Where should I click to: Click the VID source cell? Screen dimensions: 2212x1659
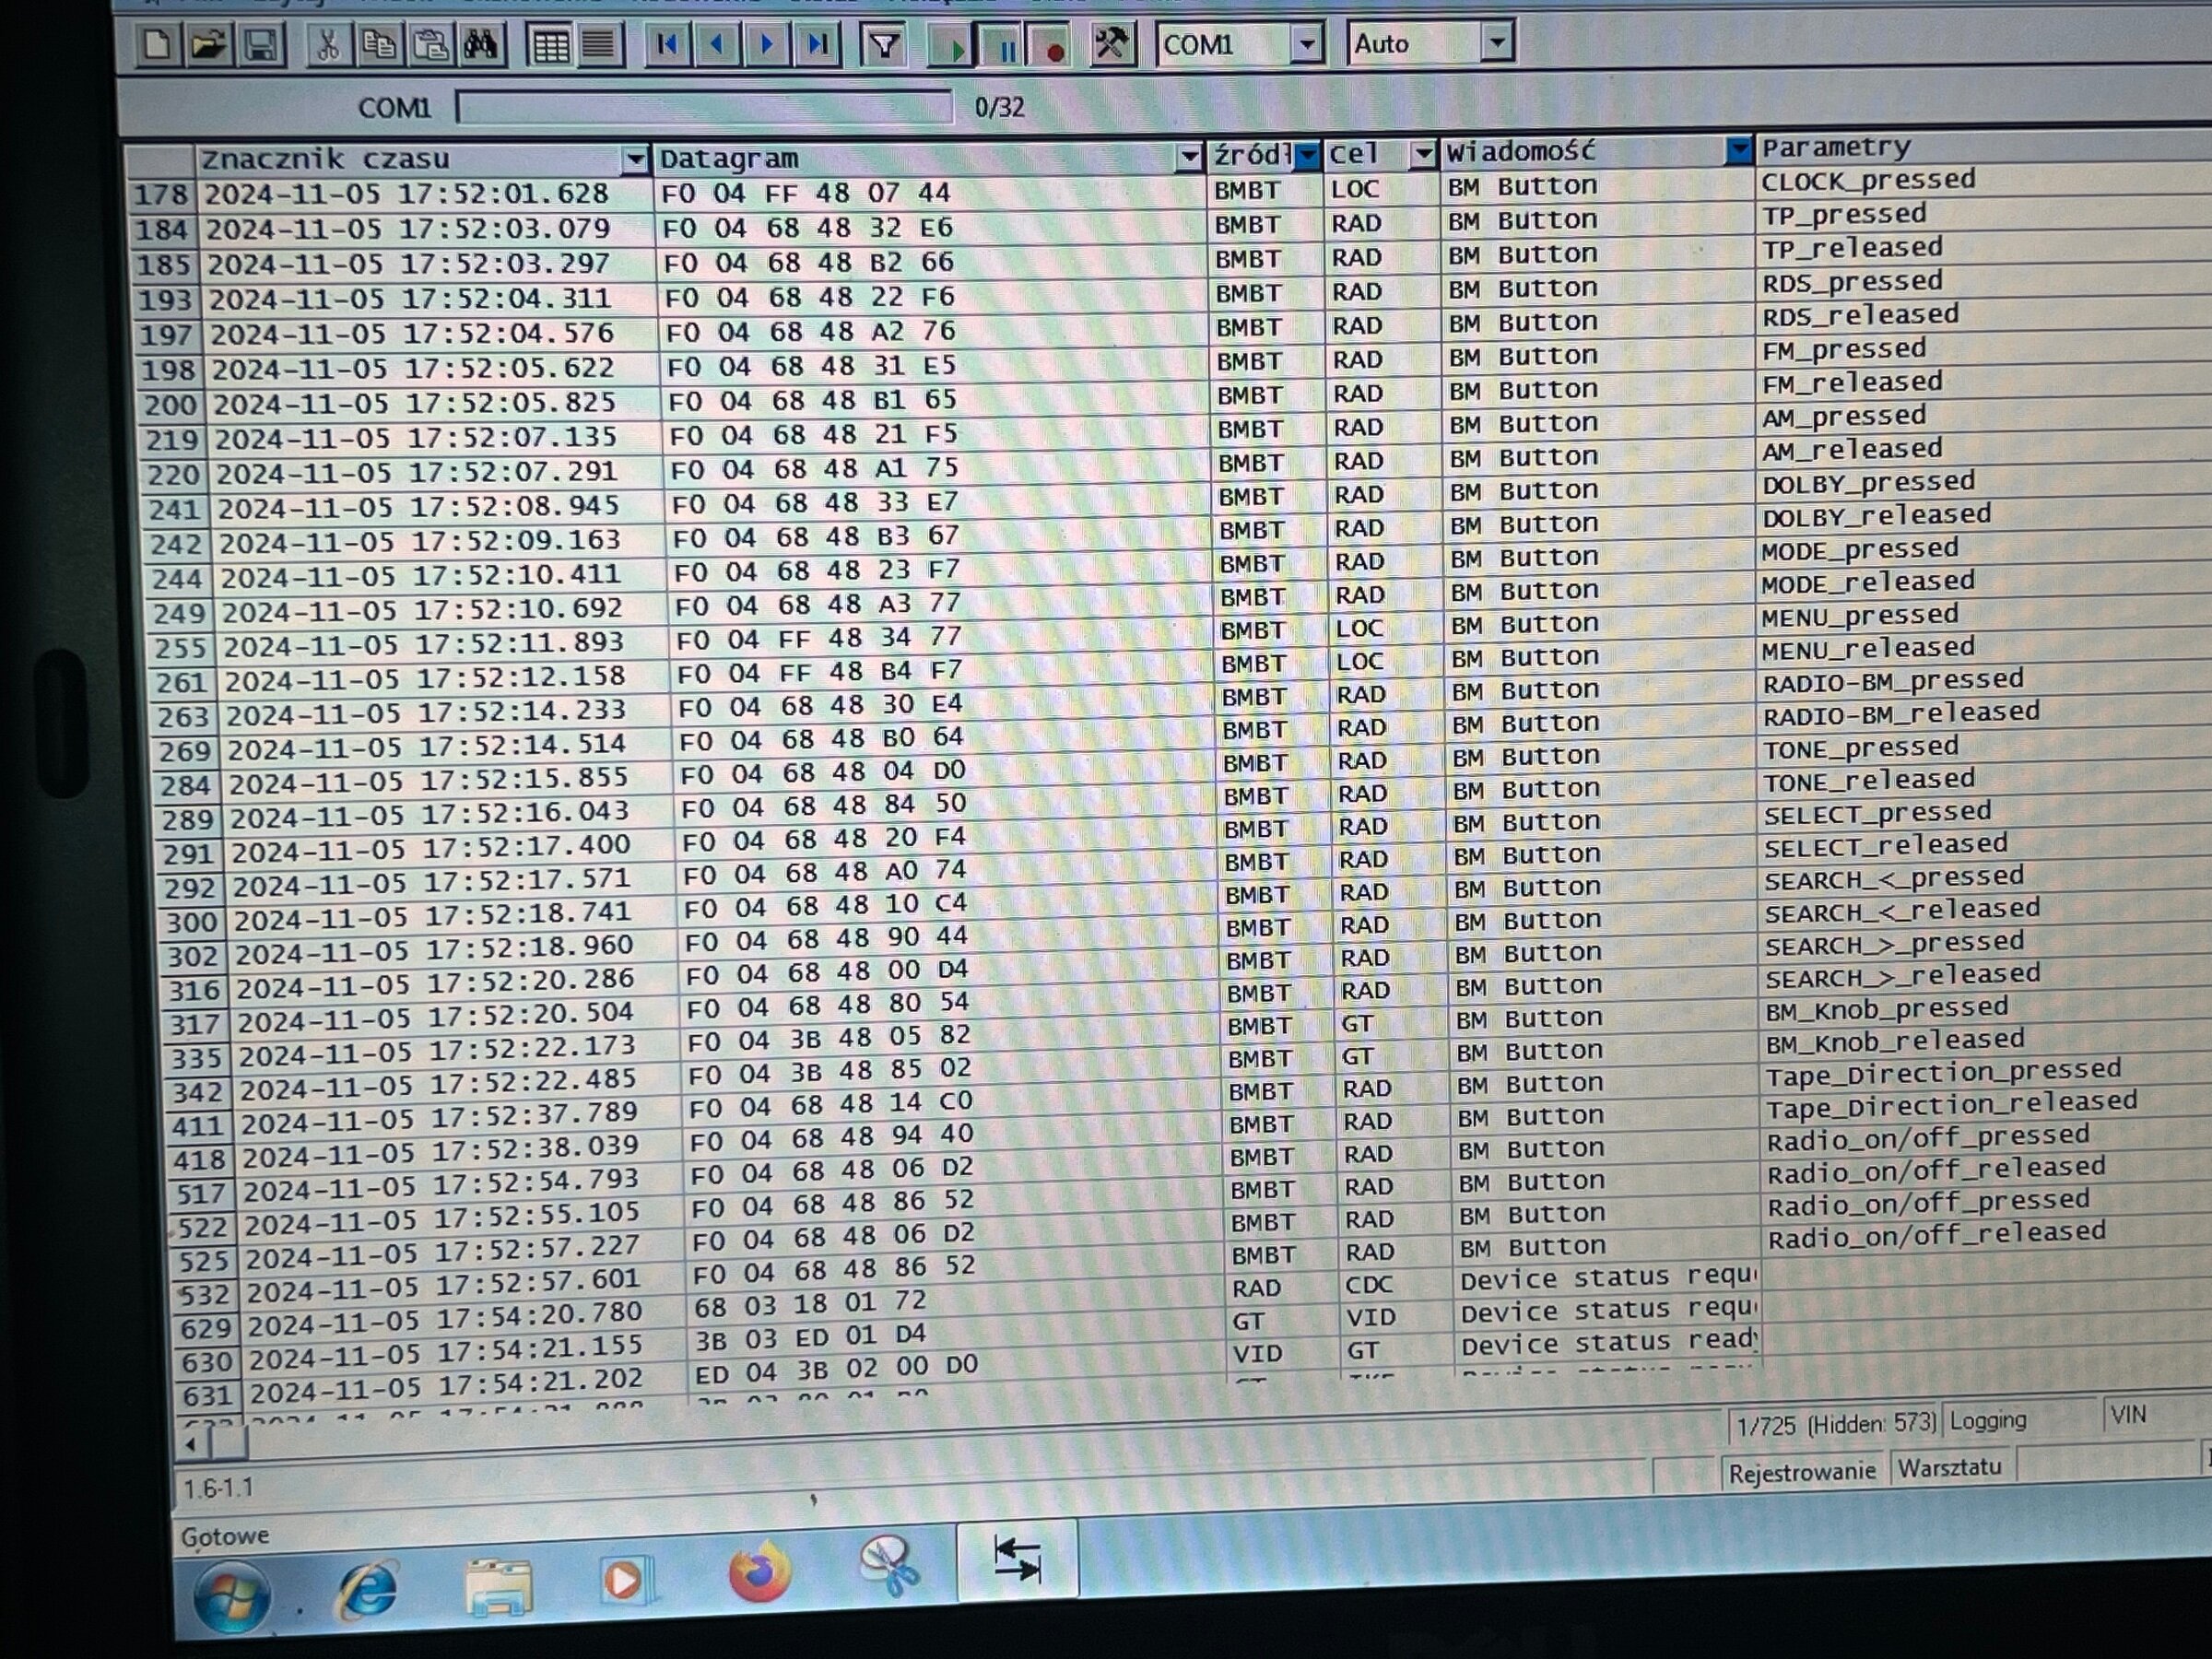tap(1257, 1354)
